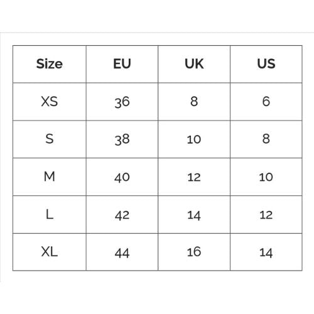This screenshot has width=314, height=314.
Task: Select the L size row label
Action: click(x=50, y=214)
